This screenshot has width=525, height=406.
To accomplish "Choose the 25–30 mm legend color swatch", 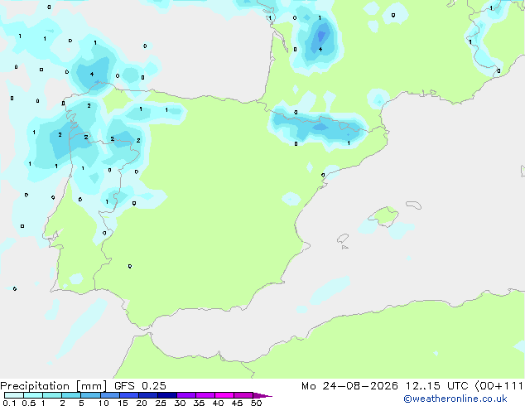I will (x=166, y=395).
